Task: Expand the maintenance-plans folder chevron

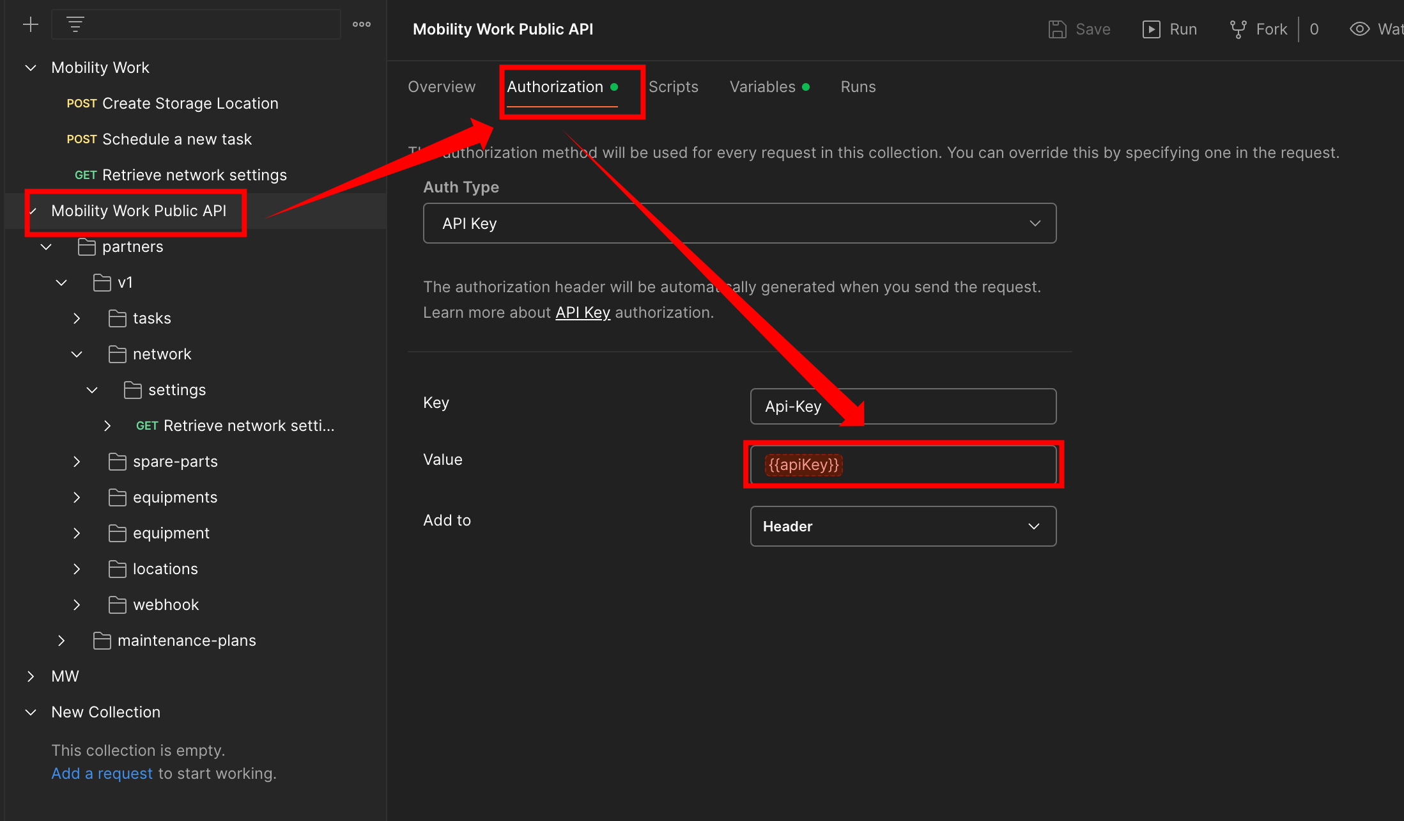Action: coord(61,641)
